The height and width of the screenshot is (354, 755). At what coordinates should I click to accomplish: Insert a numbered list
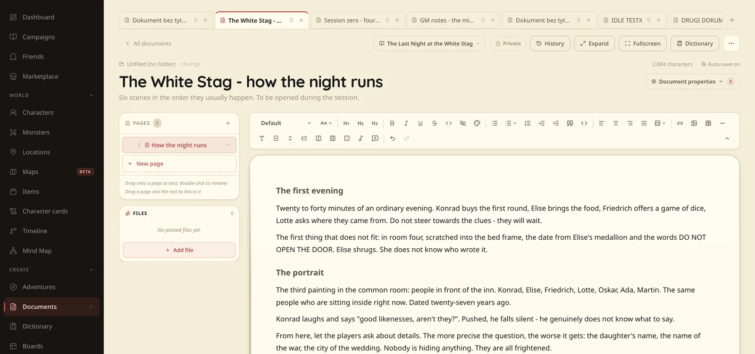[x=528, y=123]
